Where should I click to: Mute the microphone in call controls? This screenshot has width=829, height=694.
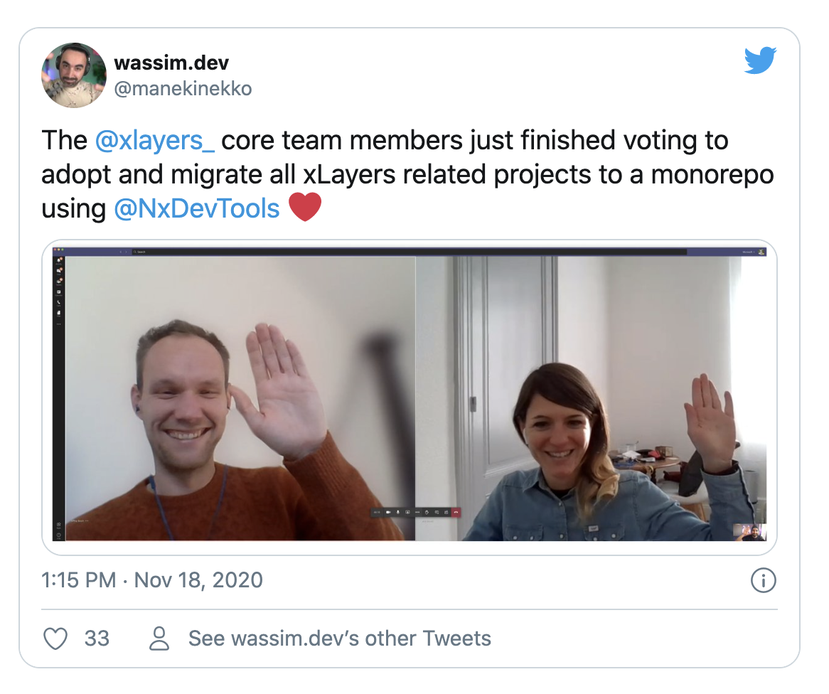click(x=397, y=512)
